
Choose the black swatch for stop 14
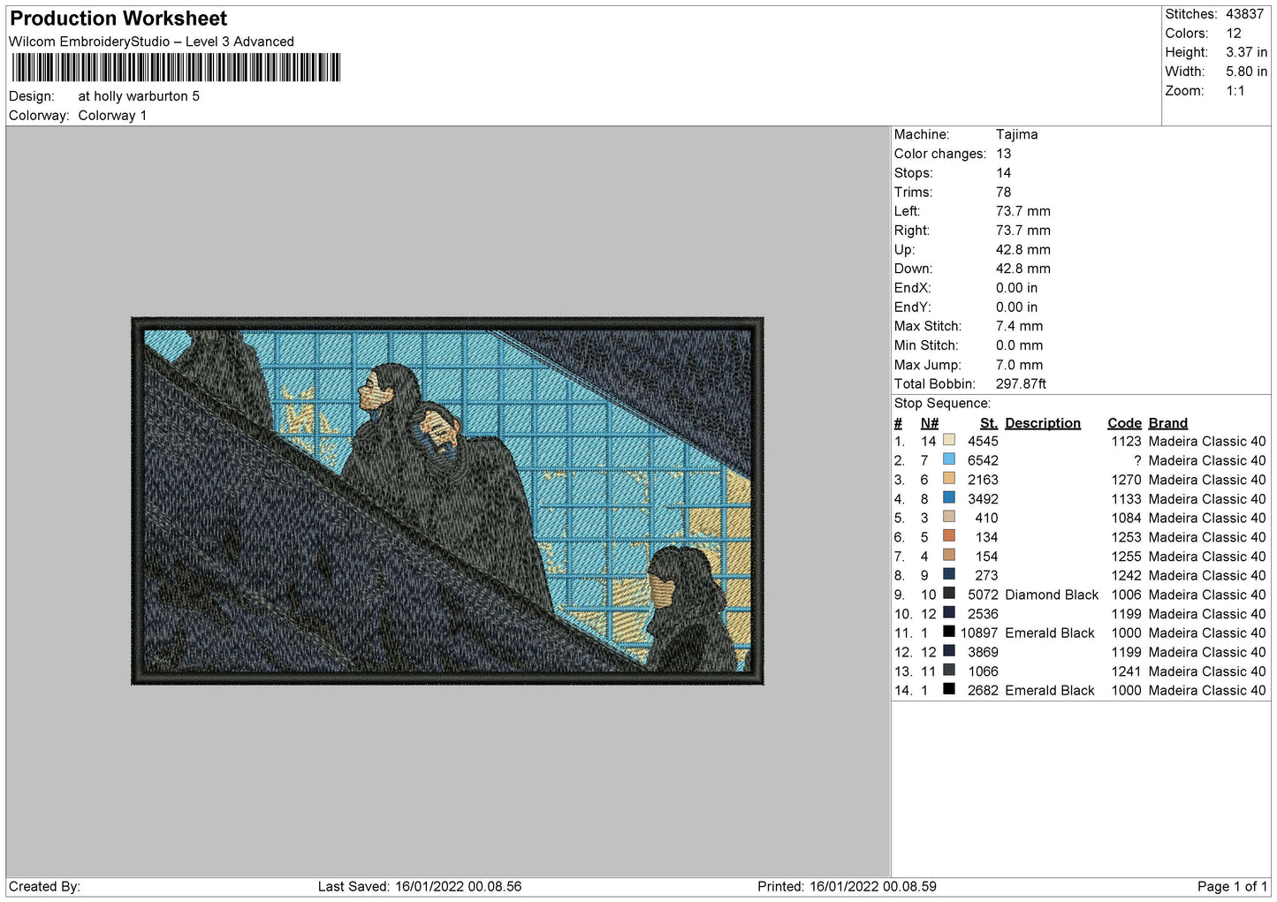point(949,689)
